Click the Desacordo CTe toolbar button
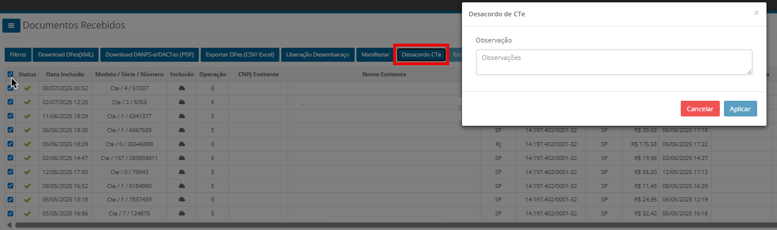The width and height of the screenshot is (777, 230). pos(421,55)
